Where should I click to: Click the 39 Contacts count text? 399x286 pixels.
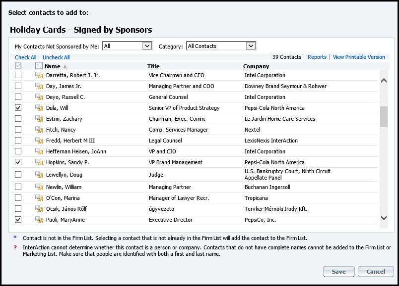[286, 57]
